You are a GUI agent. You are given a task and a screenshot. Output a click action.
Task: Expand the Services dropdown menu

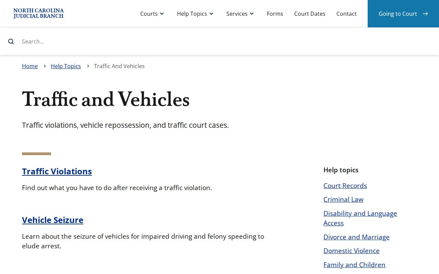240,14
